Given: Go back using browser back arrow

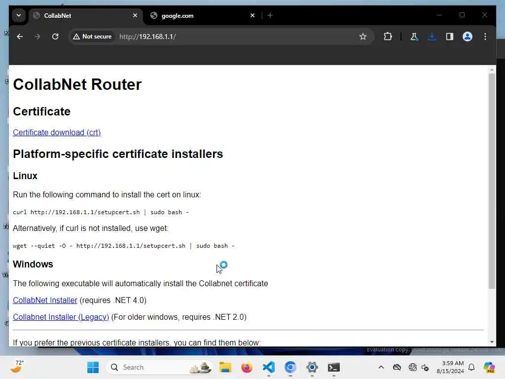Looking at the screenshot, I should pos(20,37).
